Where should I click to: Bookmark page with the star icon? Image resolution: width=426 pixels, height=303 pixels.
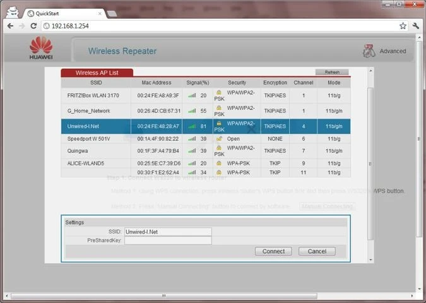[403, 26]
